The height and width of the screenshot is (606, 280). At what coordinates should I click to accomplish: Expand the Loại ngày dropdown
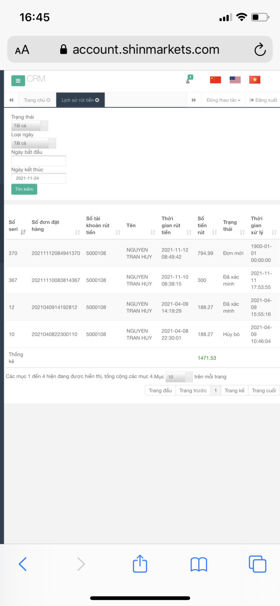click(x=34, y=143)
